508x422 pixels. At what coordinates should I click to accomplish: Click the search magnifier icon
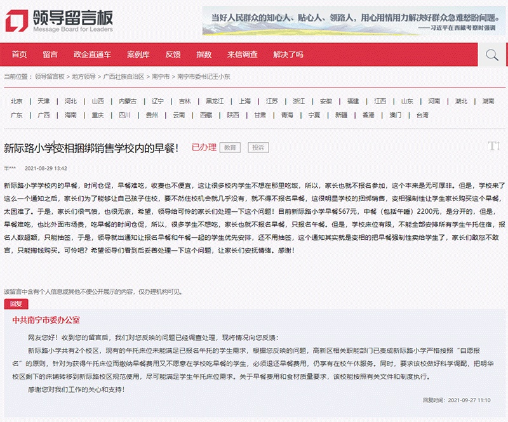(x=491, y=55)
